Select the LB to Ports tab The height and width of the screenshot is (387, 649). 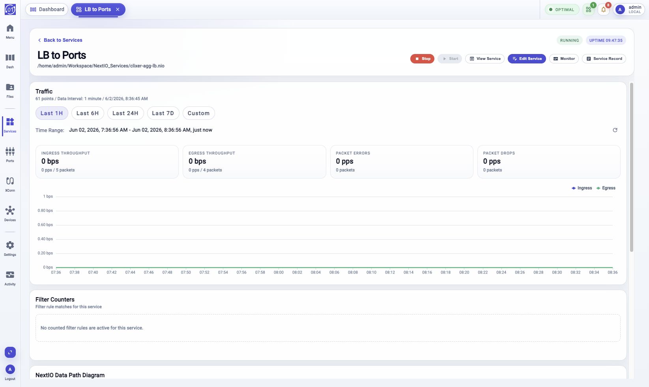(98, 9)
